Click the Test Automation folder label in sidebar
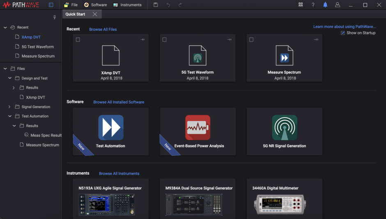 tap(35, 116)
